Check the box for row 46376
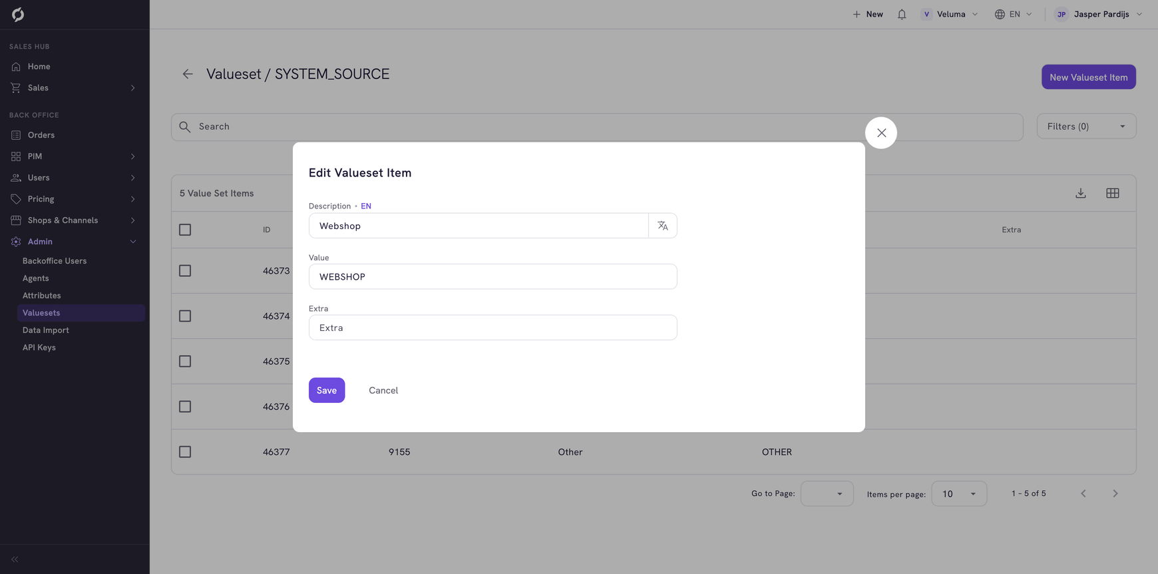1158x574 pixels. coord(185,407)
